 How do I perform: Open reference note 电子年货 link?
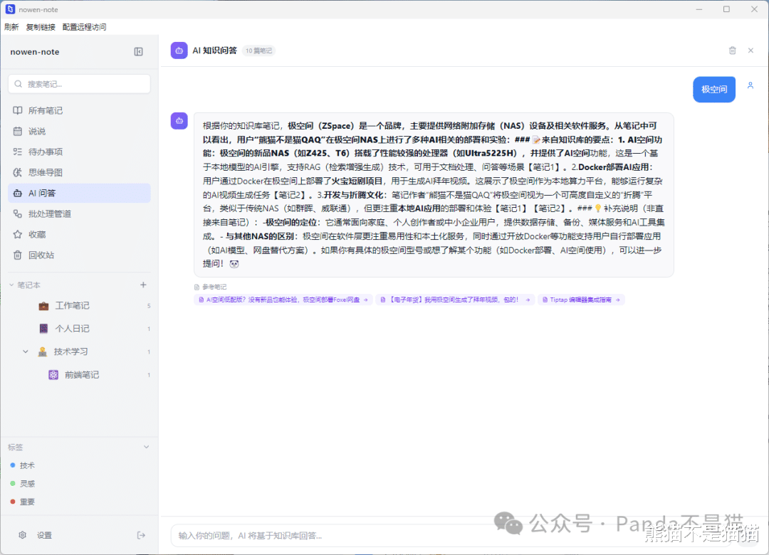455,300
